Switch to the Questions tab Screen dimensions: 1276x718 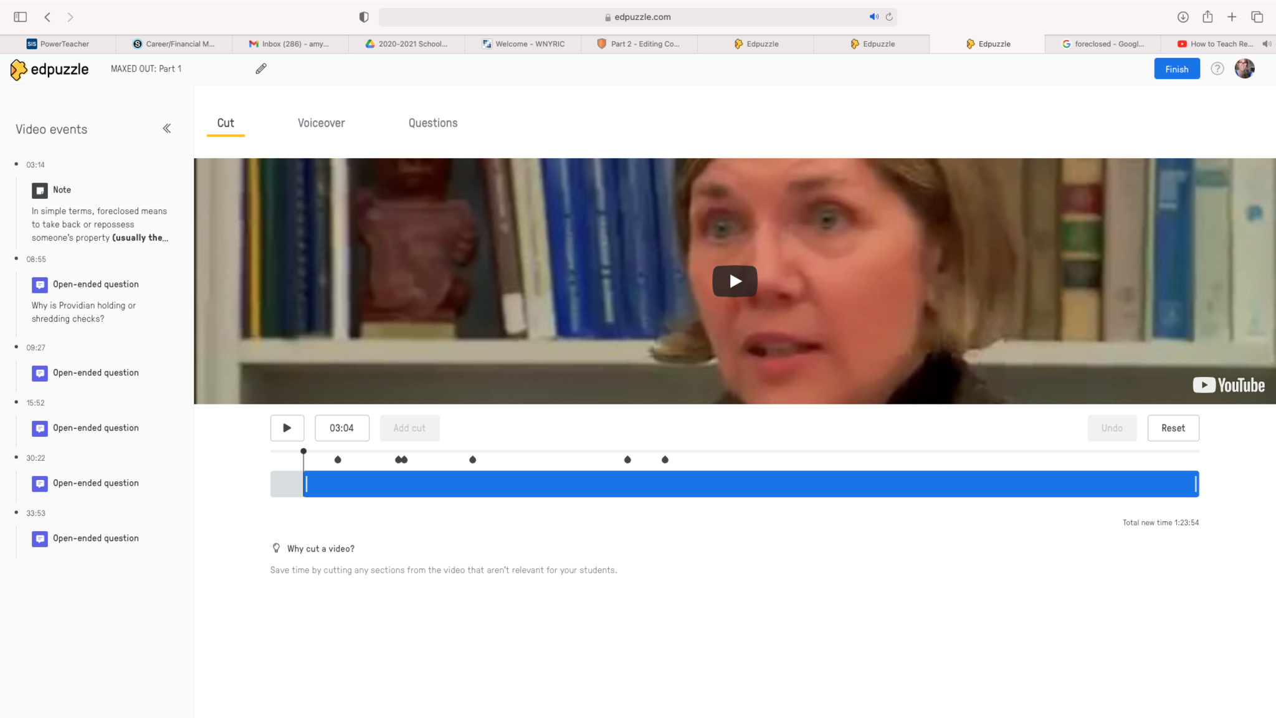tap(433, 123)
